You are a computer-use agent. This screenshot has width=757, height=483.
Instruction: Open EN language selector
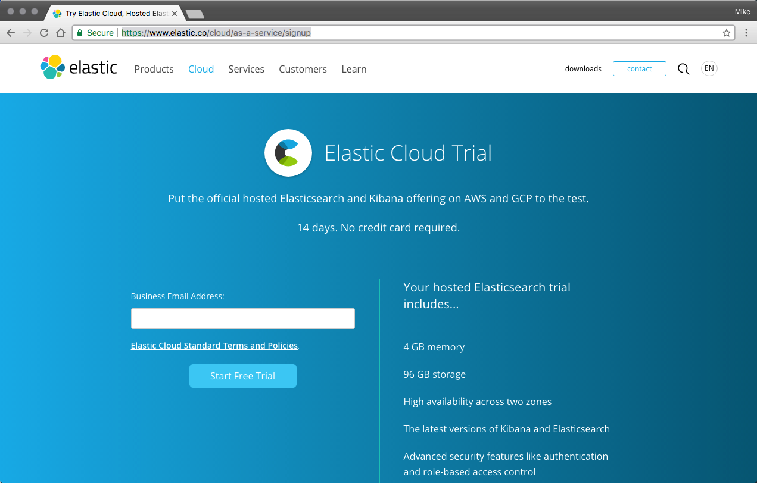point(709,68)
